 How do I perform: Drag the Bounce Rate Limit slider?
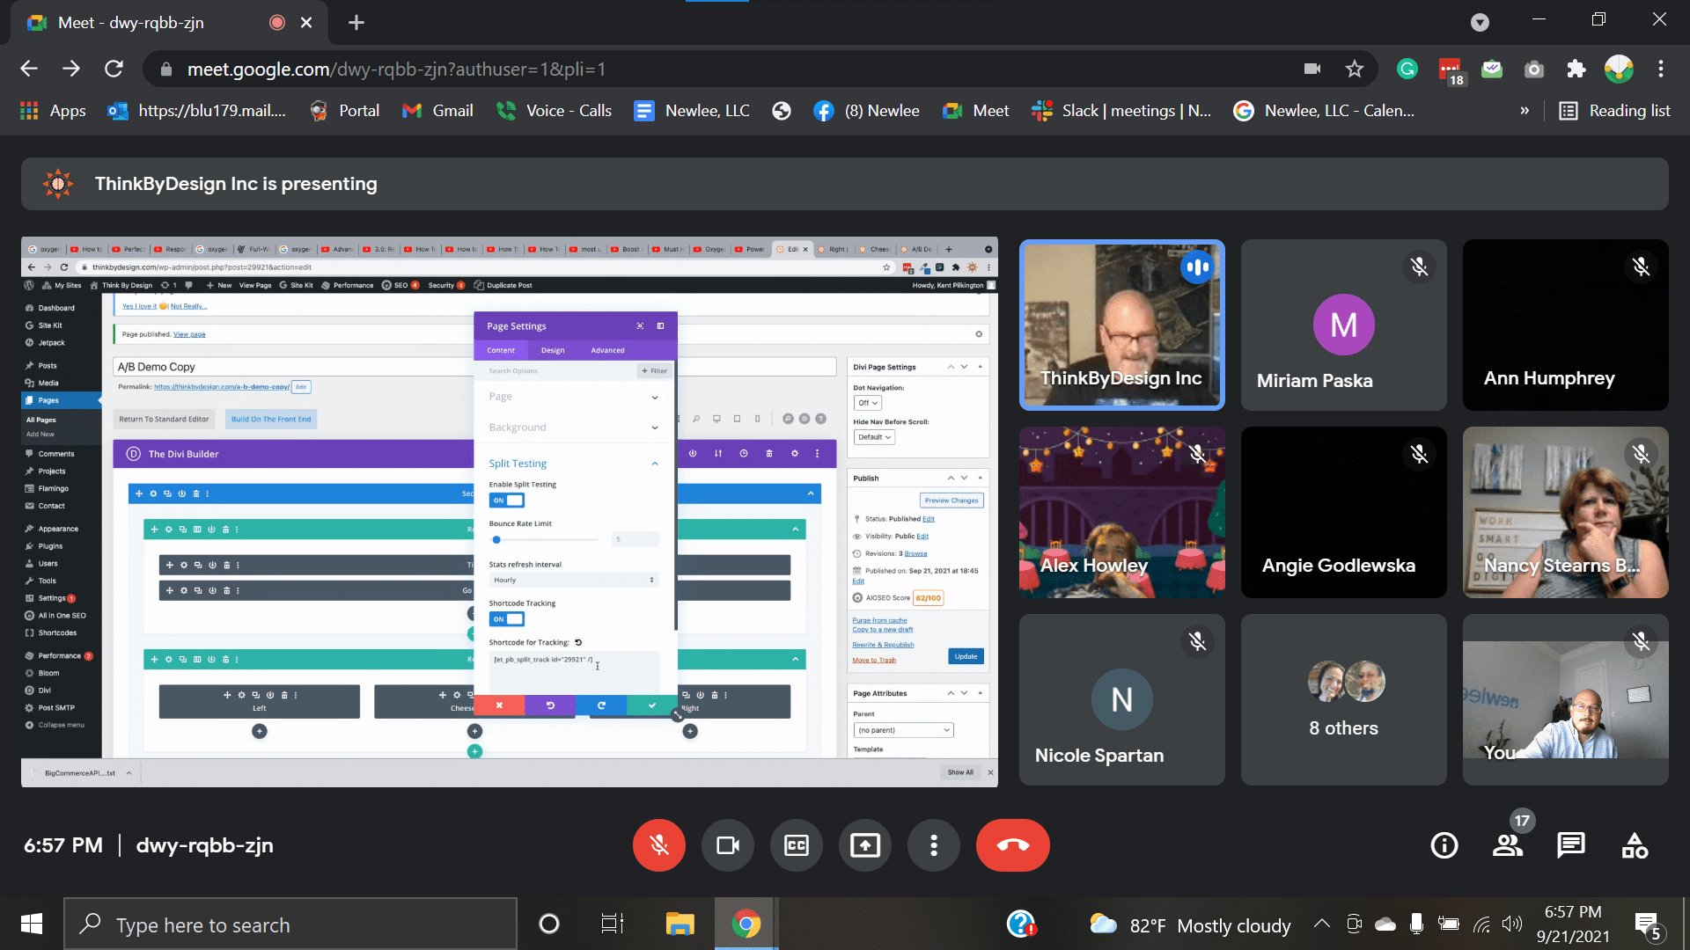tap(496, 538)
